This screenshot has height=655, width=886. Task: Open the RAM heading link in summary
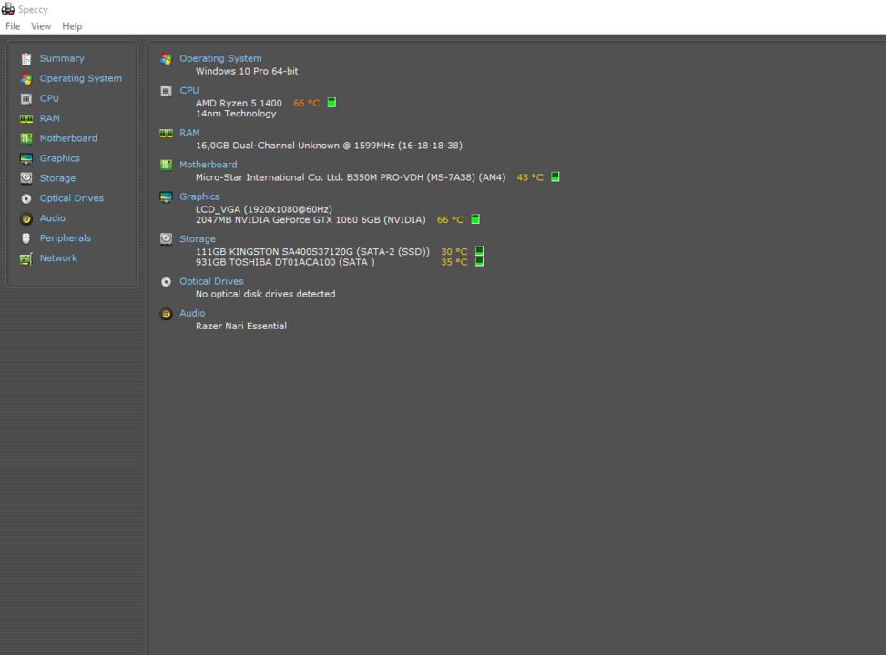click(x=189, y=133)
